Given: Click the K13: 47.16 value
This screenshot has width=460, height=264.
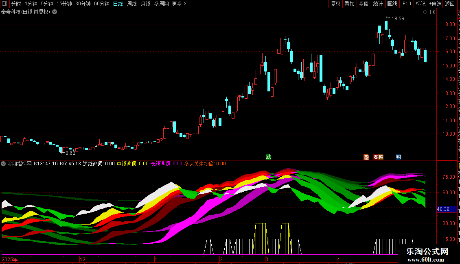Looking at the screenshot, I should [46, 164].
